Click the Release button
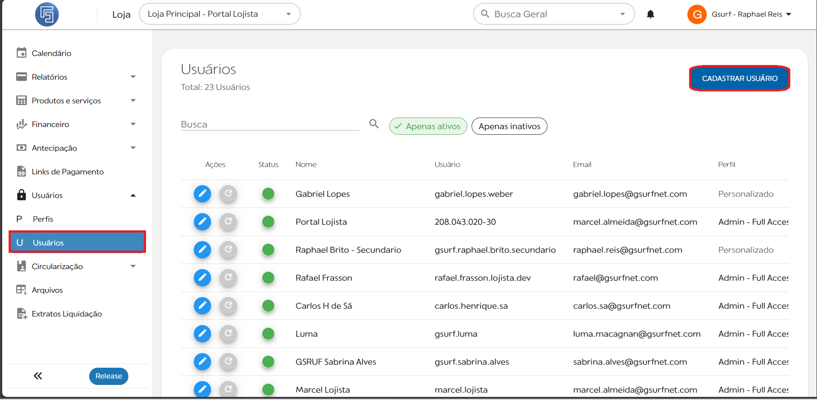 109,376
